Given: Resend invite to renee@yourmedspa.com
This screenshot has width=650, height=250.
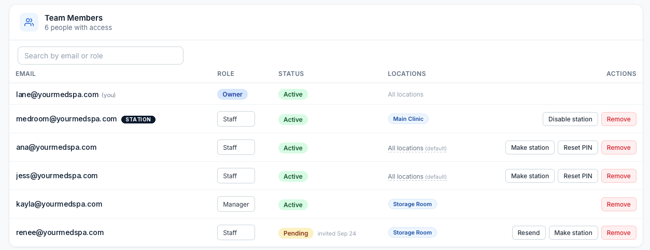Looking at the screenshot, I should pyautogui.click(x=529, y=233).
